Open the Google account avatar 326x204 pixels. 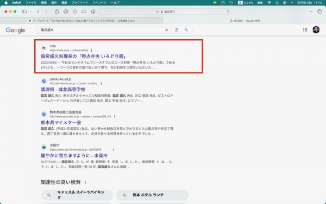[x=316, y=29]
